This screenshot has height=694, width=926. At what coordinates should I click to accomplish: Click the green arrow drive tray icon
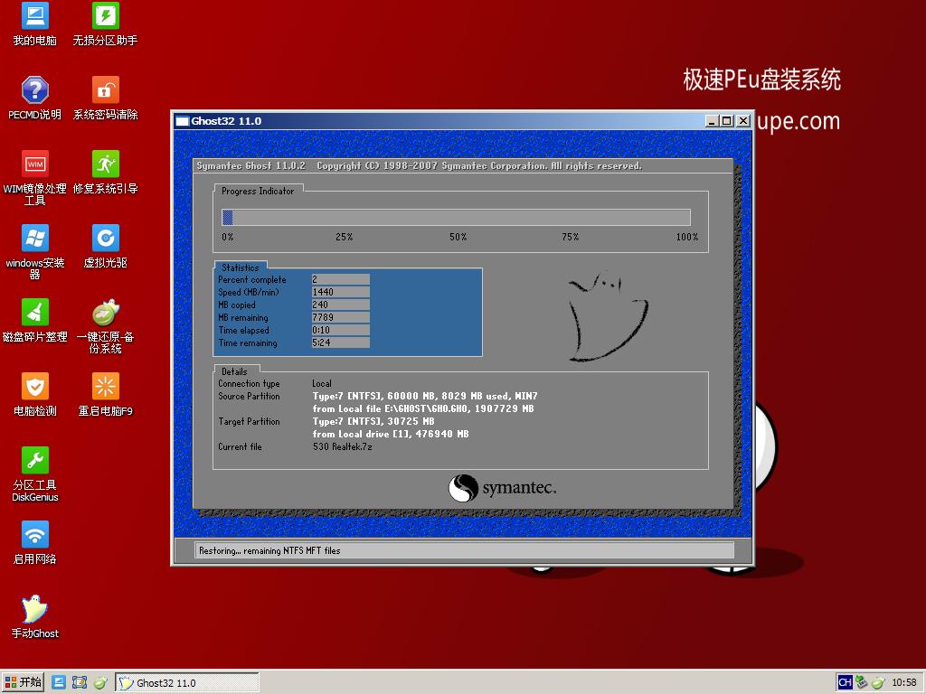point(862,682)
